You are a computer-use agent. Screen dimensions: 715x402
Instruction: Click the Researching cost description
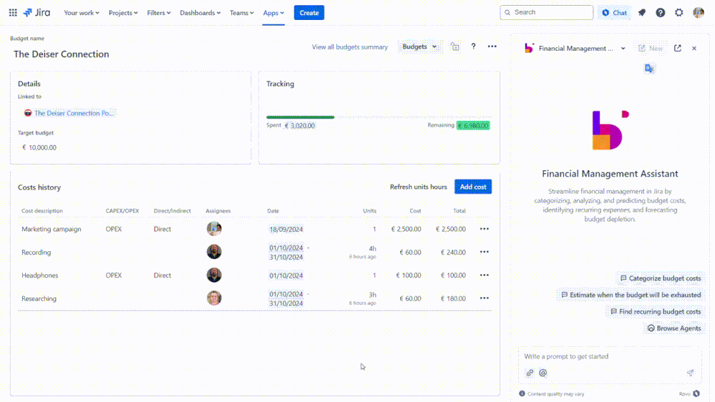click(39, 298)
